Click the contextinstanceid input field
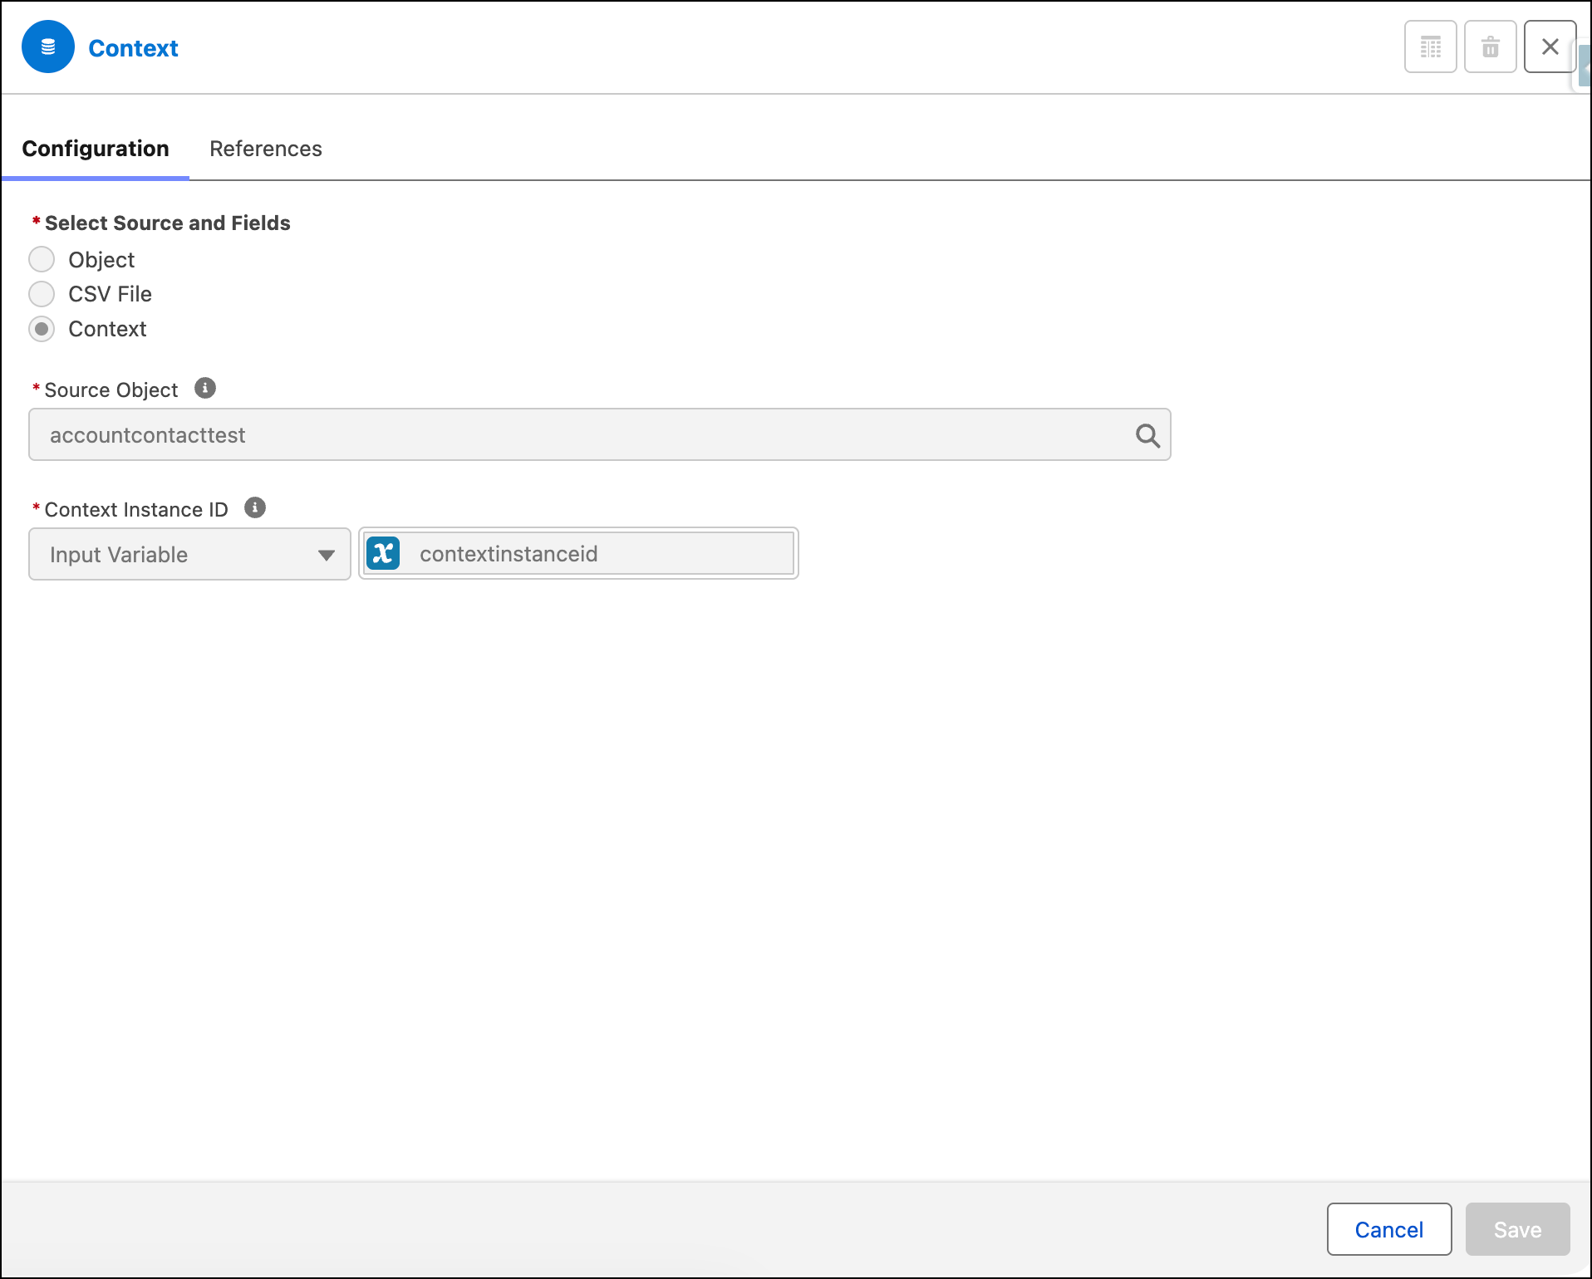The height and width of the screenshot is (1279, 1592). point(578,553)
